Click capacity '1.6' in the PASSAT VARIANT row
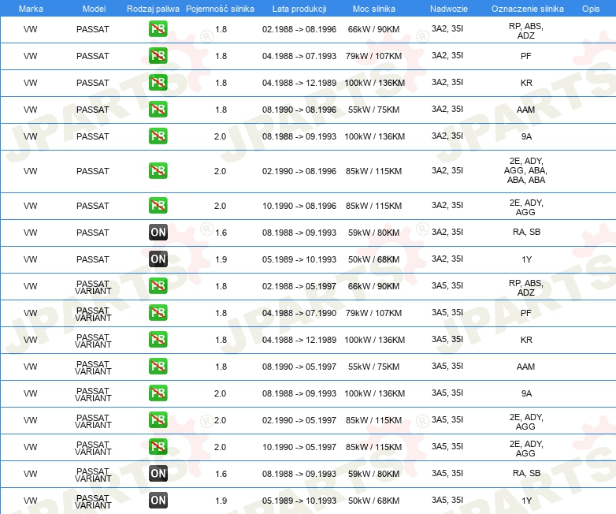Screen dimensions: 616x514 pyautogui.click(x=221, y=474)
